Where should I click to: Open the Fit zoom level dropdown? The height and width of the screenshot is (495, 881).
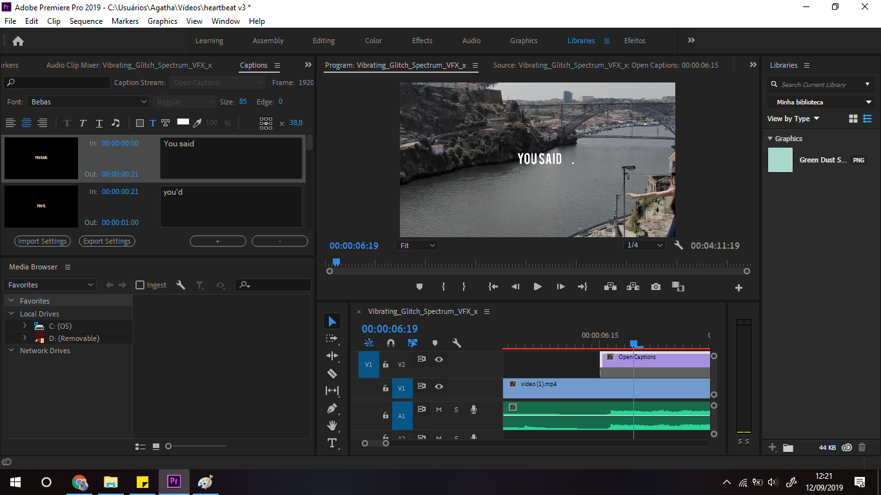(417, 245)
